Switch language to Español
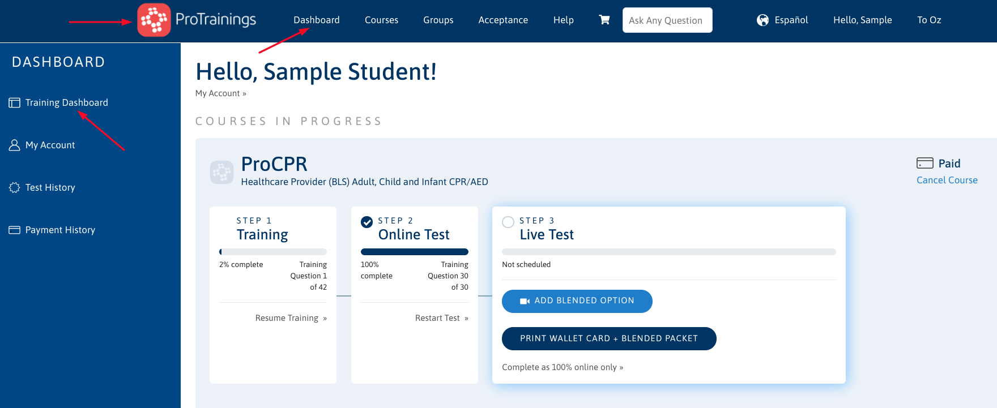The width and height of the screenshot is (997, 408). [791, 20]
